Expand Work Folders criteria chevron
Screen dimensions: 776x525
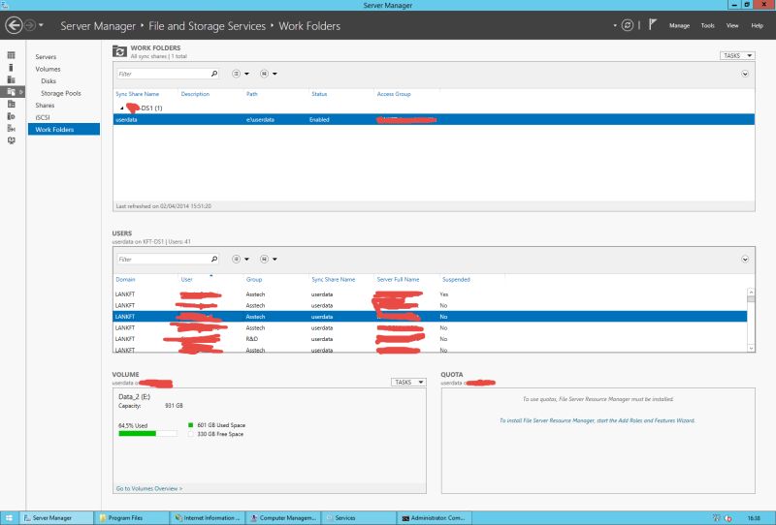[745, 74]
